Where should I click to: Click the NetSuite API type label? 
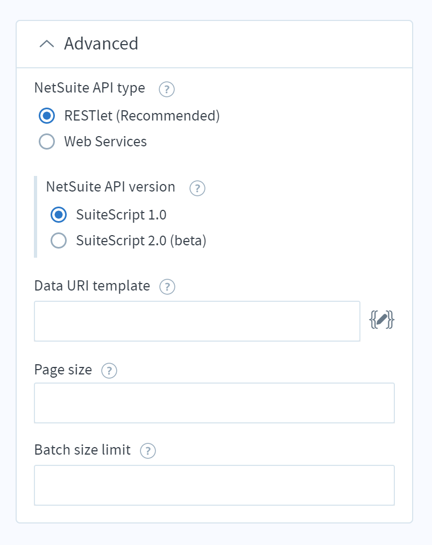click(90, 88)
